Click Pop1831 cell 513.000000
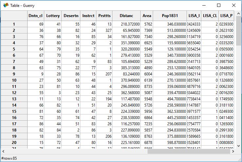 [170, 30]
